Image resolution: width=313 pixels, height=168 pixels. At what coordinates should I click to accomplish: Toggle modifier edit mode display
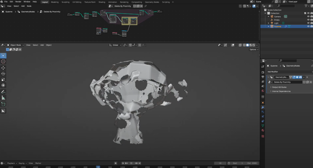click(294, 77)
